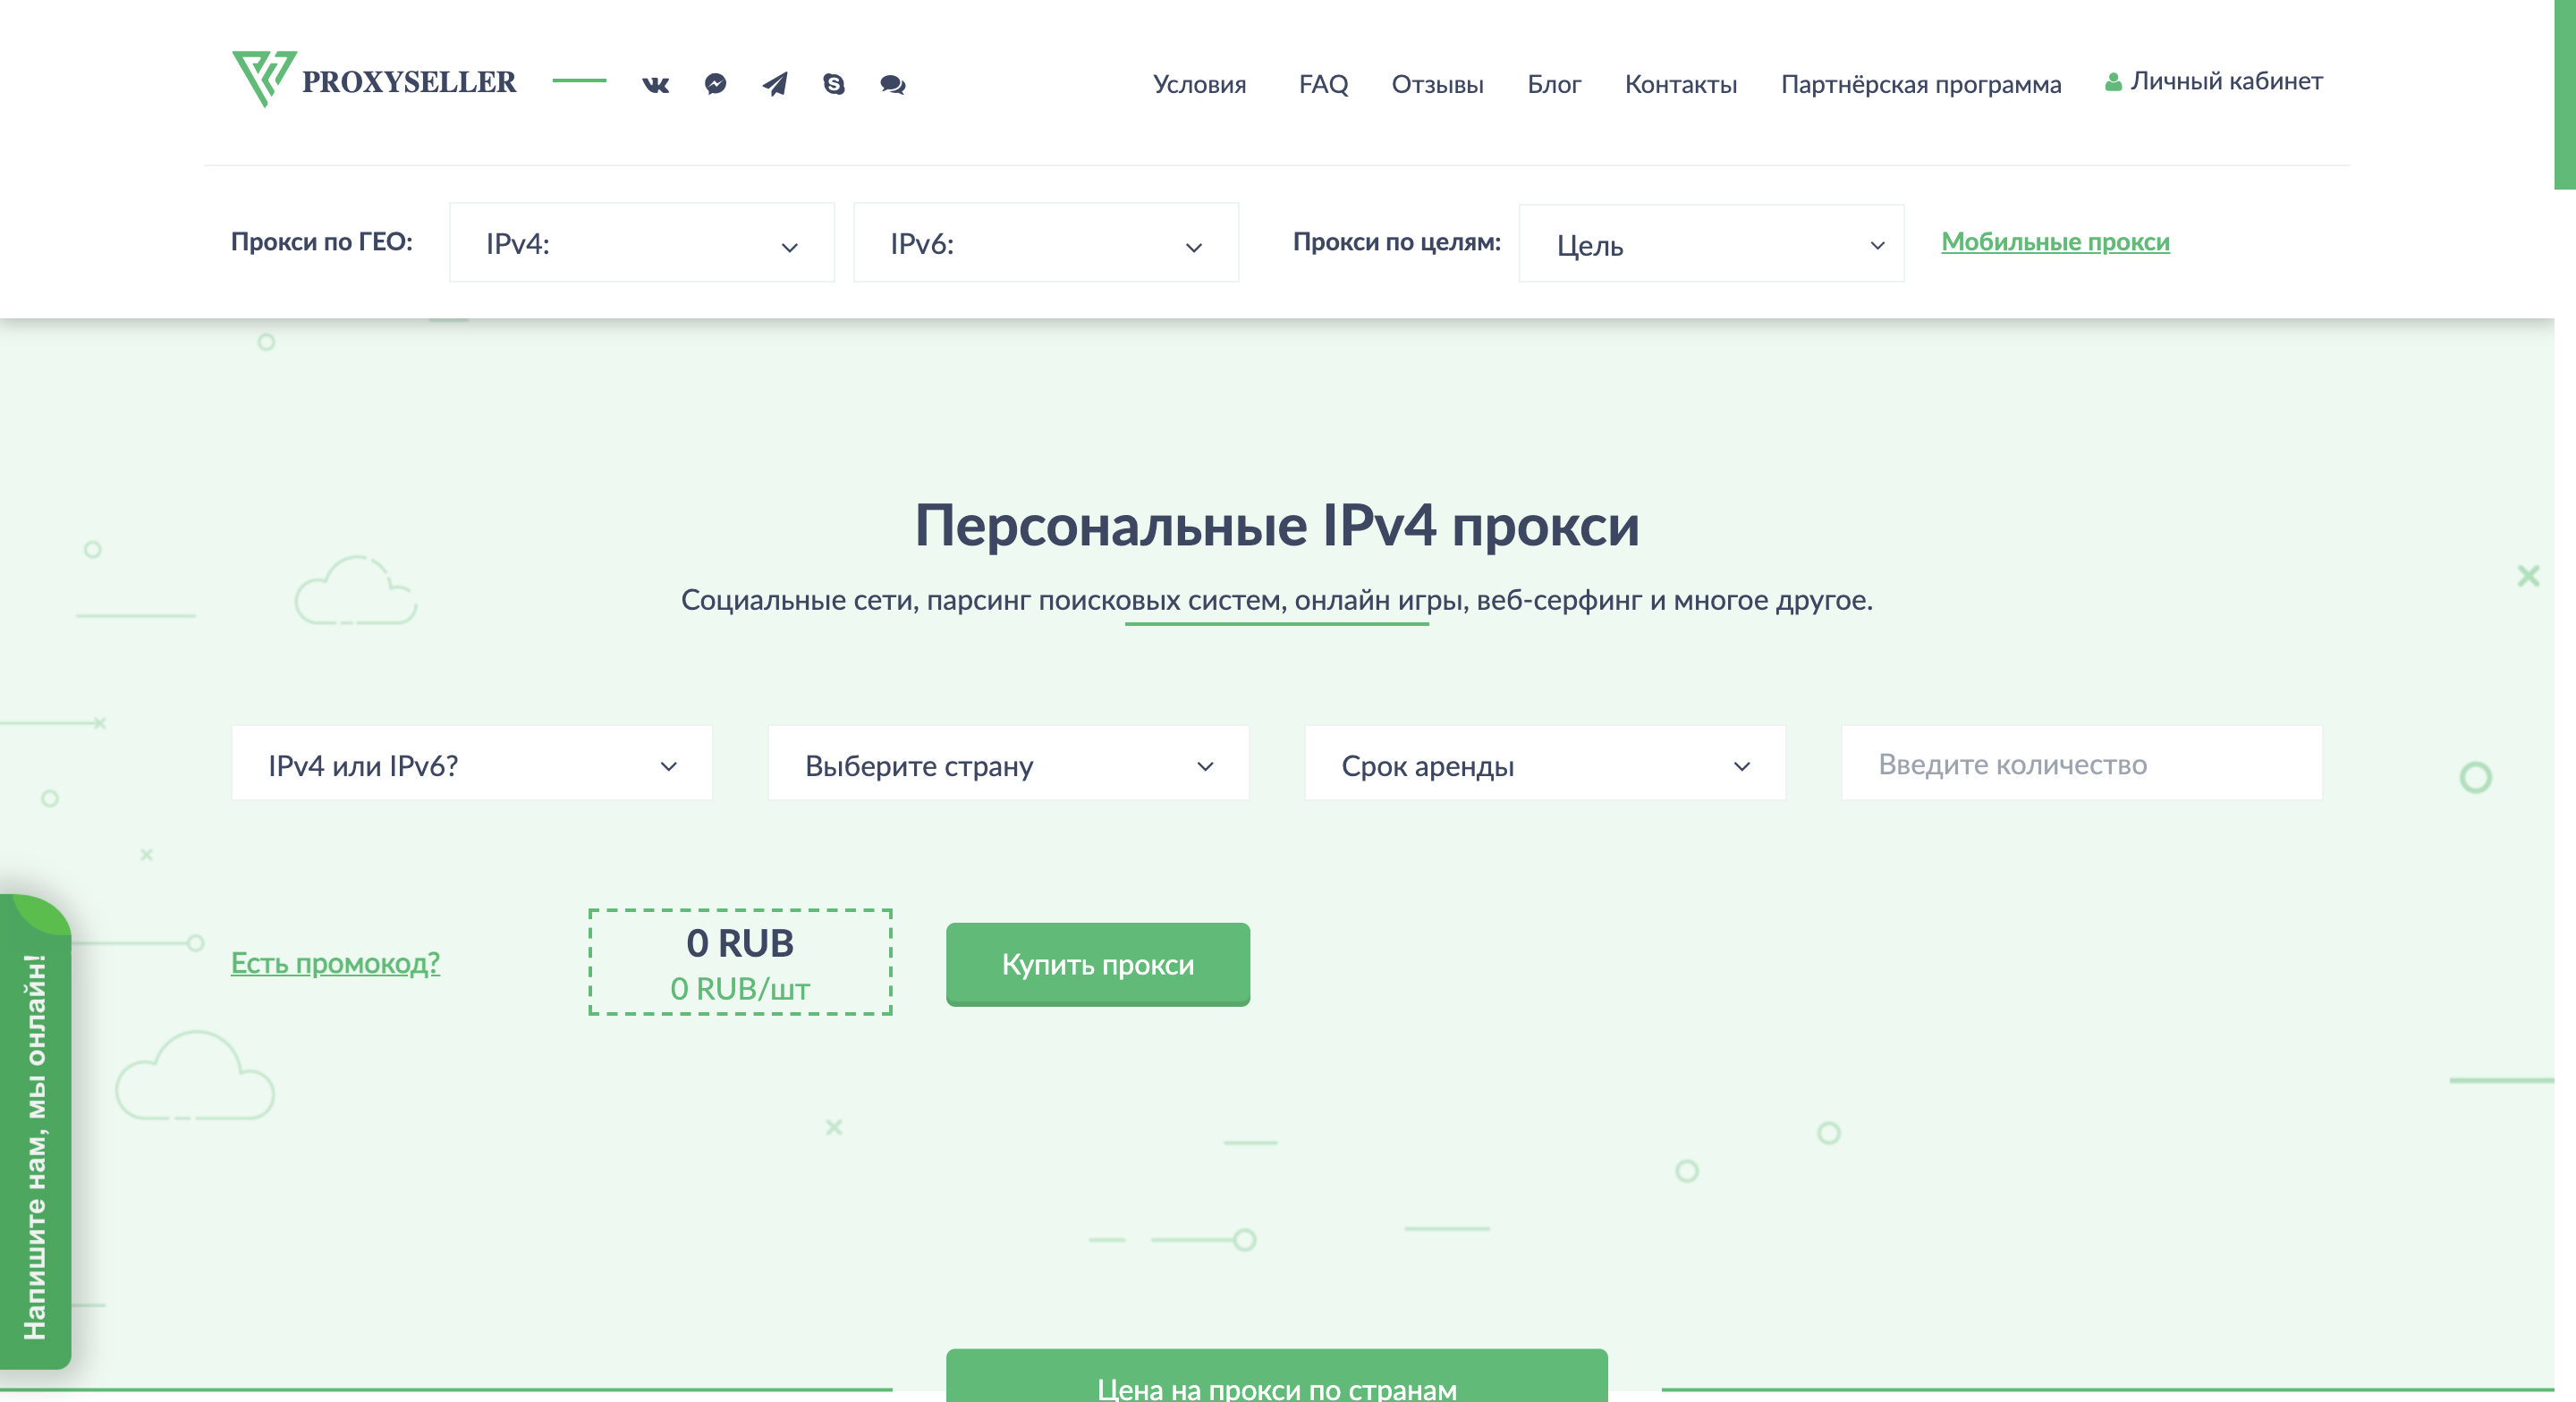
Task: Click the chat bubbles icon in header
Action: (893, 85)
